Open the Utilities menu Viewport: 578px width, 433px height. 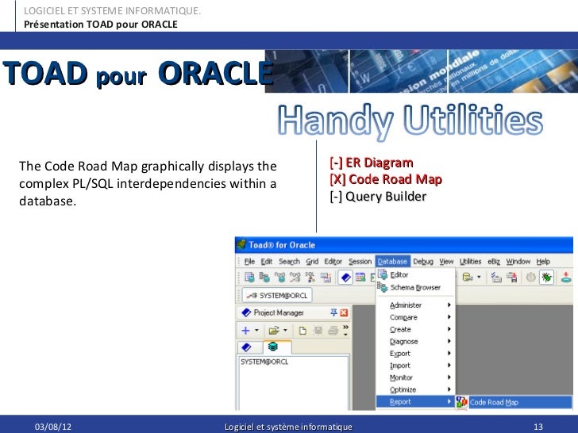pos(470,262)
